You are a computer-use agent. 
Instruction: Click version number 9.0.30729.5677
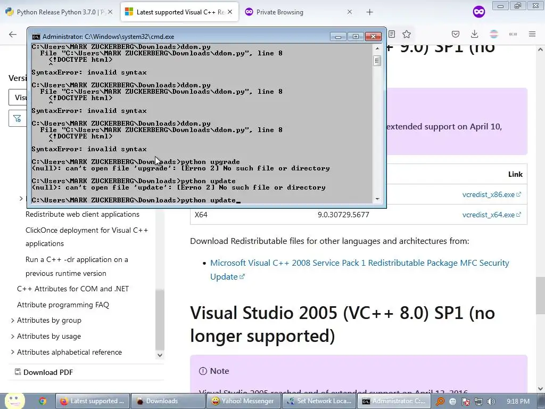[343, 215]
